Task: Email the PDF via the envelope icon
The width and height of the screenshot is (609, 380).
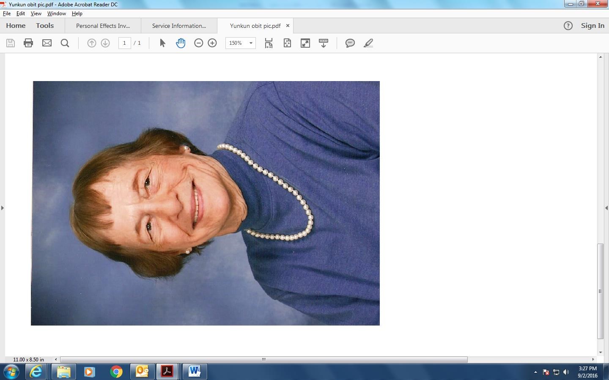Action: click(47, 43)
